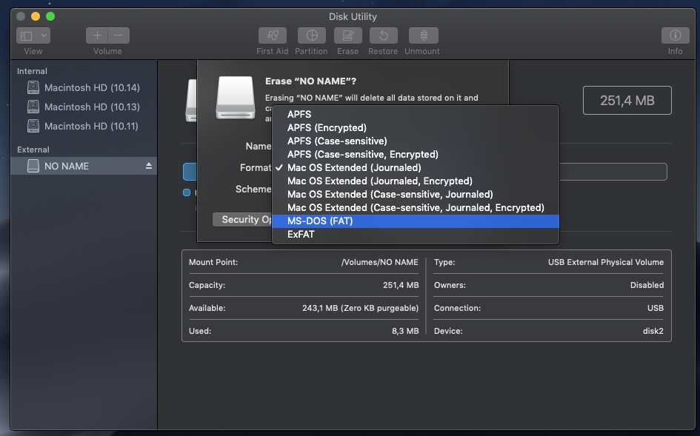Click the Used 8,3 MB value

(405, 331)
